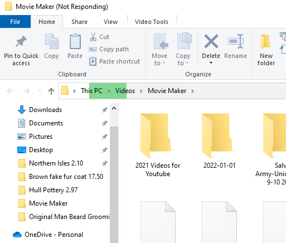The width and height of the screenshot is (286, 243).
Task: Open Downloads in Quick access
Action: click(45, 110)
